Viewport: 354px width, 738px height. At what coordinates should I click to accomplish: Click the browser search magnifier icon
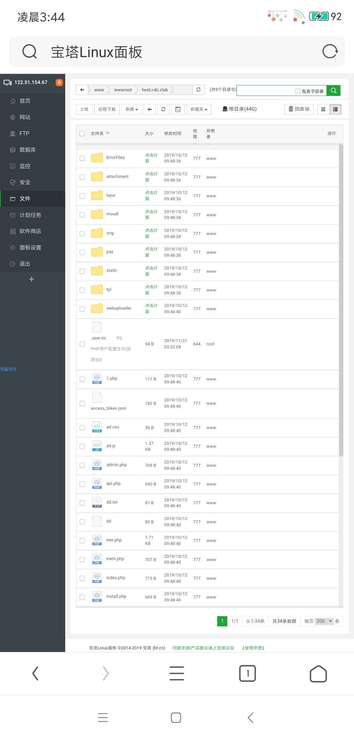pos(29,52)
